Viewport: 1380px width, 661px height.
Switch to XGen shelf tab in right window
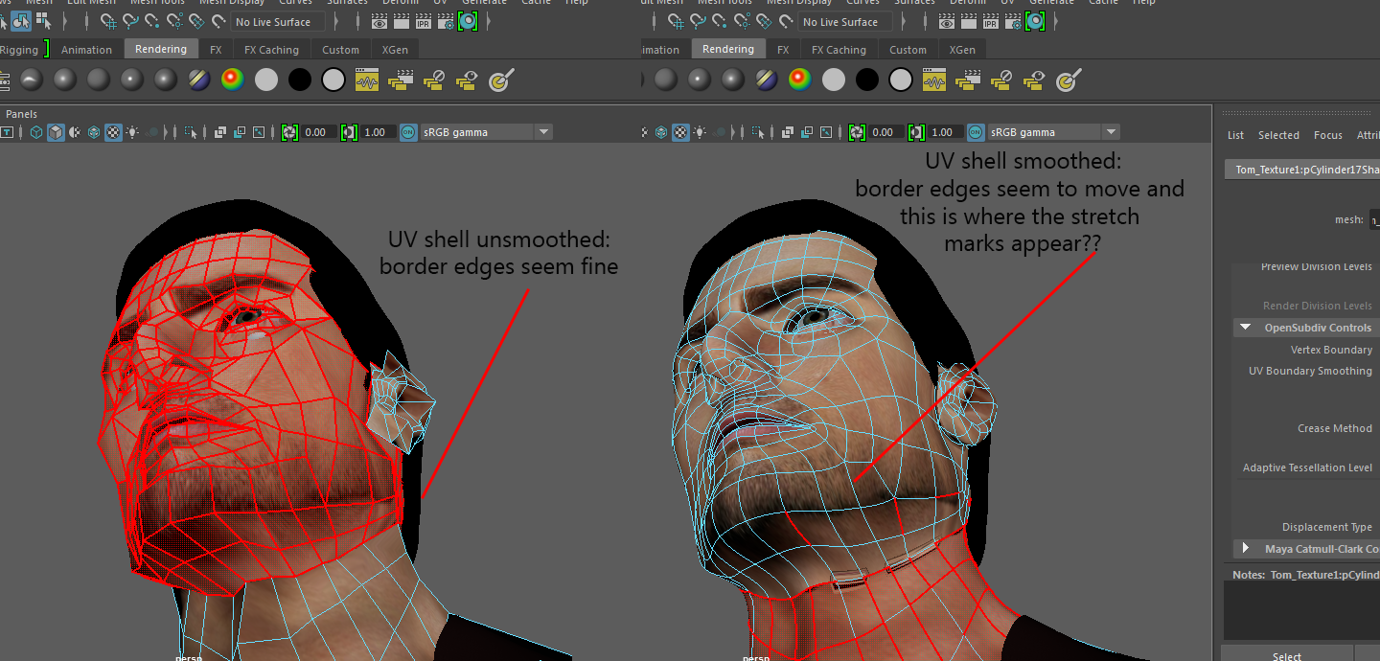click(x=962, y=50)
